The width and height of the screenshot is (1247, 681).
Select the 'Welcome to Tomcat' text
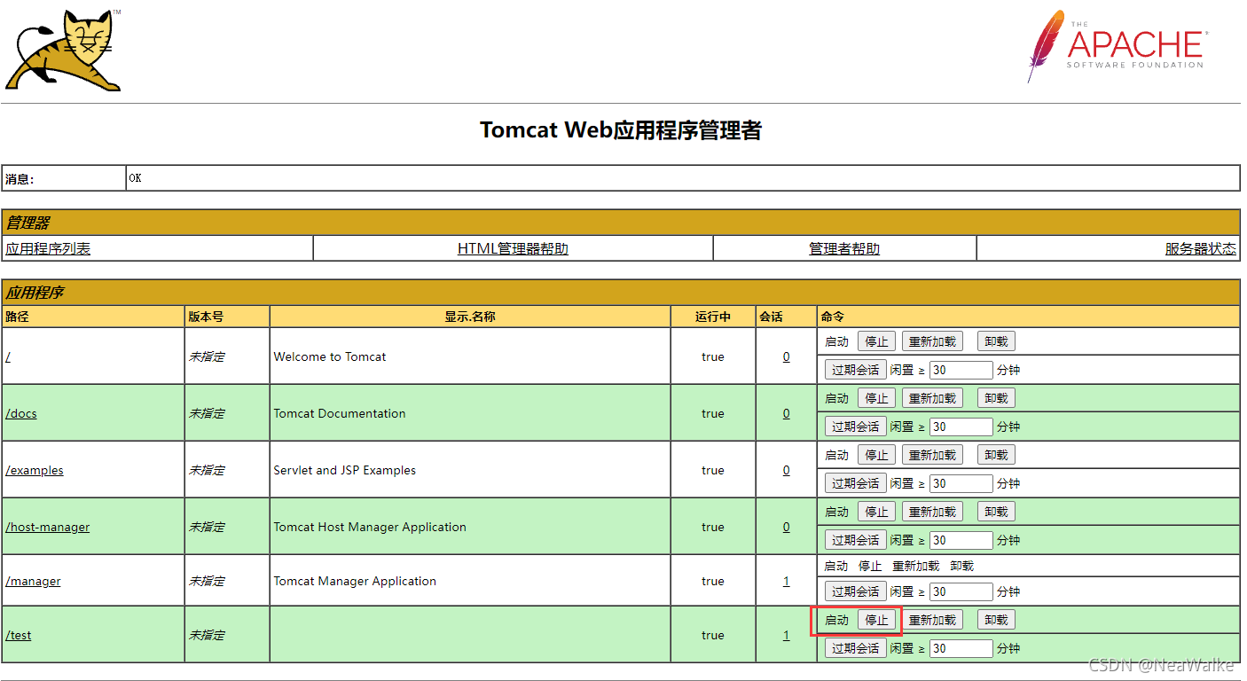tap(330, 356)
